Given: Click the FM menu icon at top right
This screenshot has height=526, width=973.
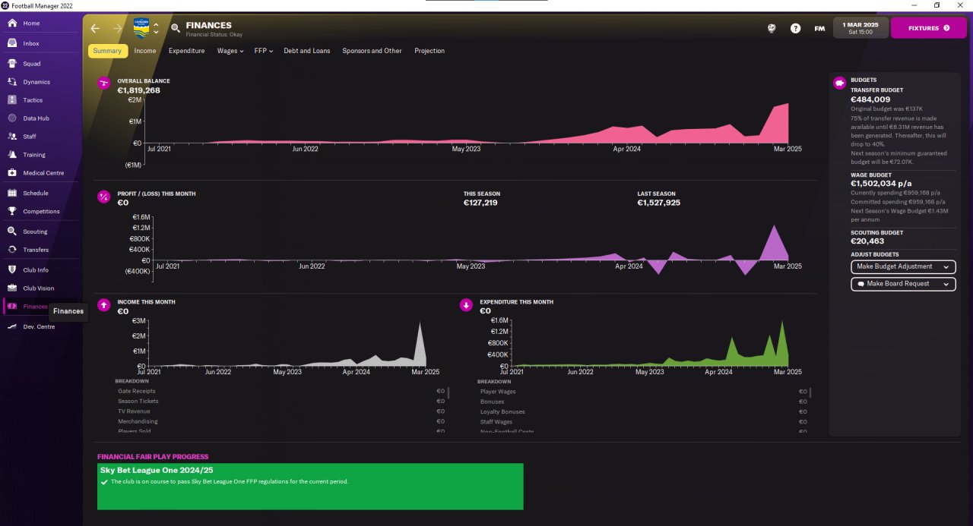Looking at the screenshot, I should pyautogui.click(x=819, y=28).
